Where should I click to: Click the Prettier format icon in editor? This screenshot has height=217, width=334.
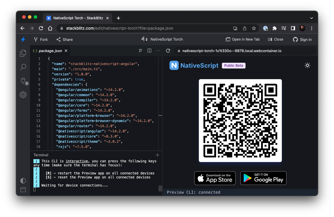[x=141, y=51]
